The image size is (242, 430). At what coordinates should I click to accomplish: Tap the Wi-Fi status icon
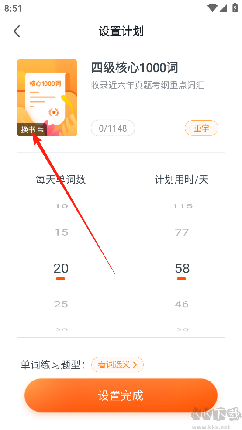pos(212,8)
